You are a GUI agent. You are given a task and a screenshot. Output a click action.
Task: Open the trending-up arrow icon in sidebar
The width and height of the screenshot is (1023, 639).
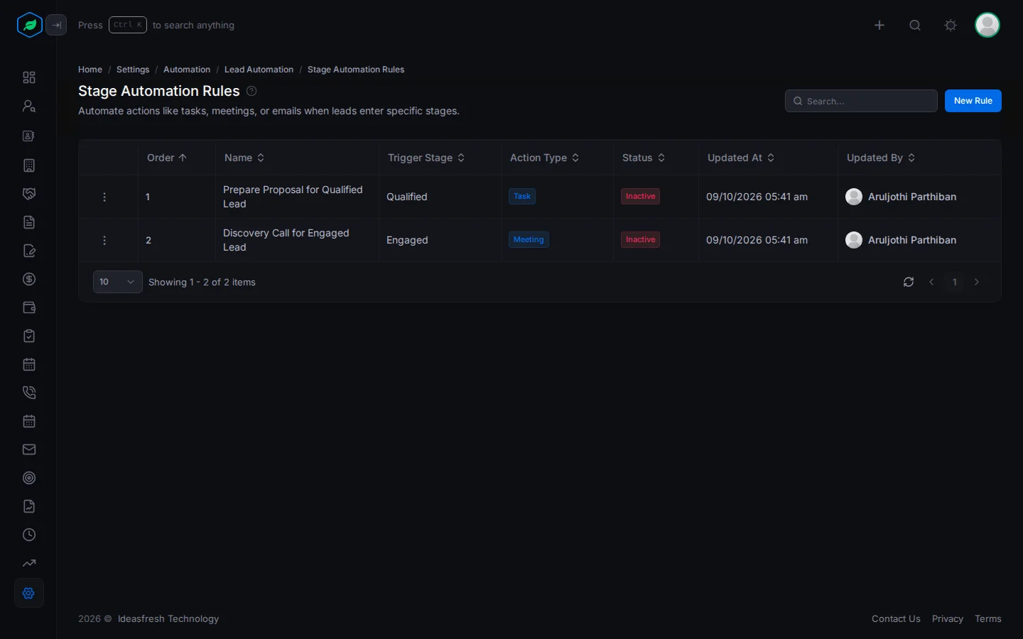[29, 563]
